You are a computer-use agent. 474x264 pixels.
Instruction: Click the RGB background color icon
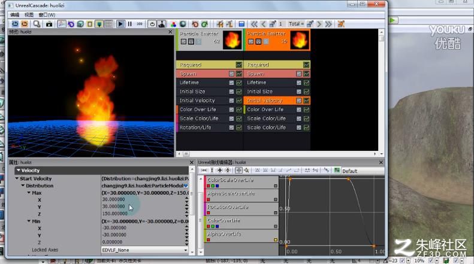[x=174, y=24]
